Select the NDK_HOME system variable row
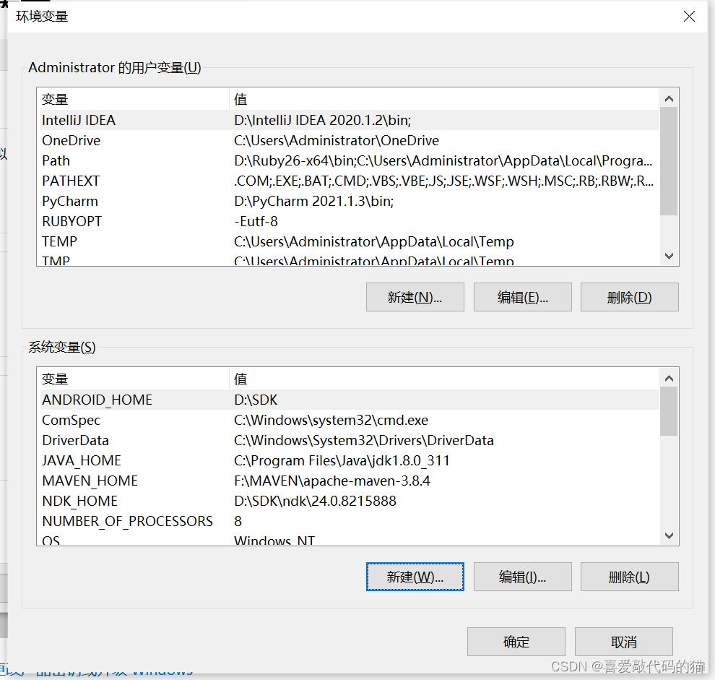Viewport: 715px width, 680px height. (350, 501)
